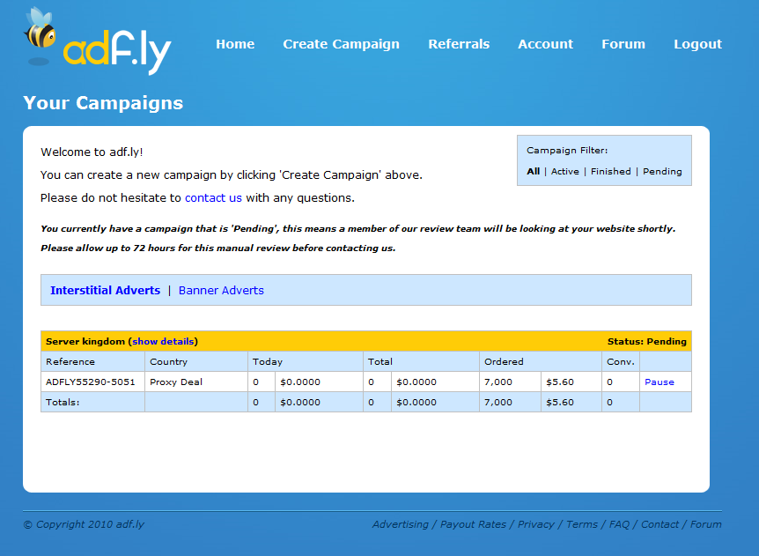Click the copyright 2010 adf.ly text
Image resolution: width=759 pixels, height=556 pixels.
pyautogui.click(x=84, y=524)
